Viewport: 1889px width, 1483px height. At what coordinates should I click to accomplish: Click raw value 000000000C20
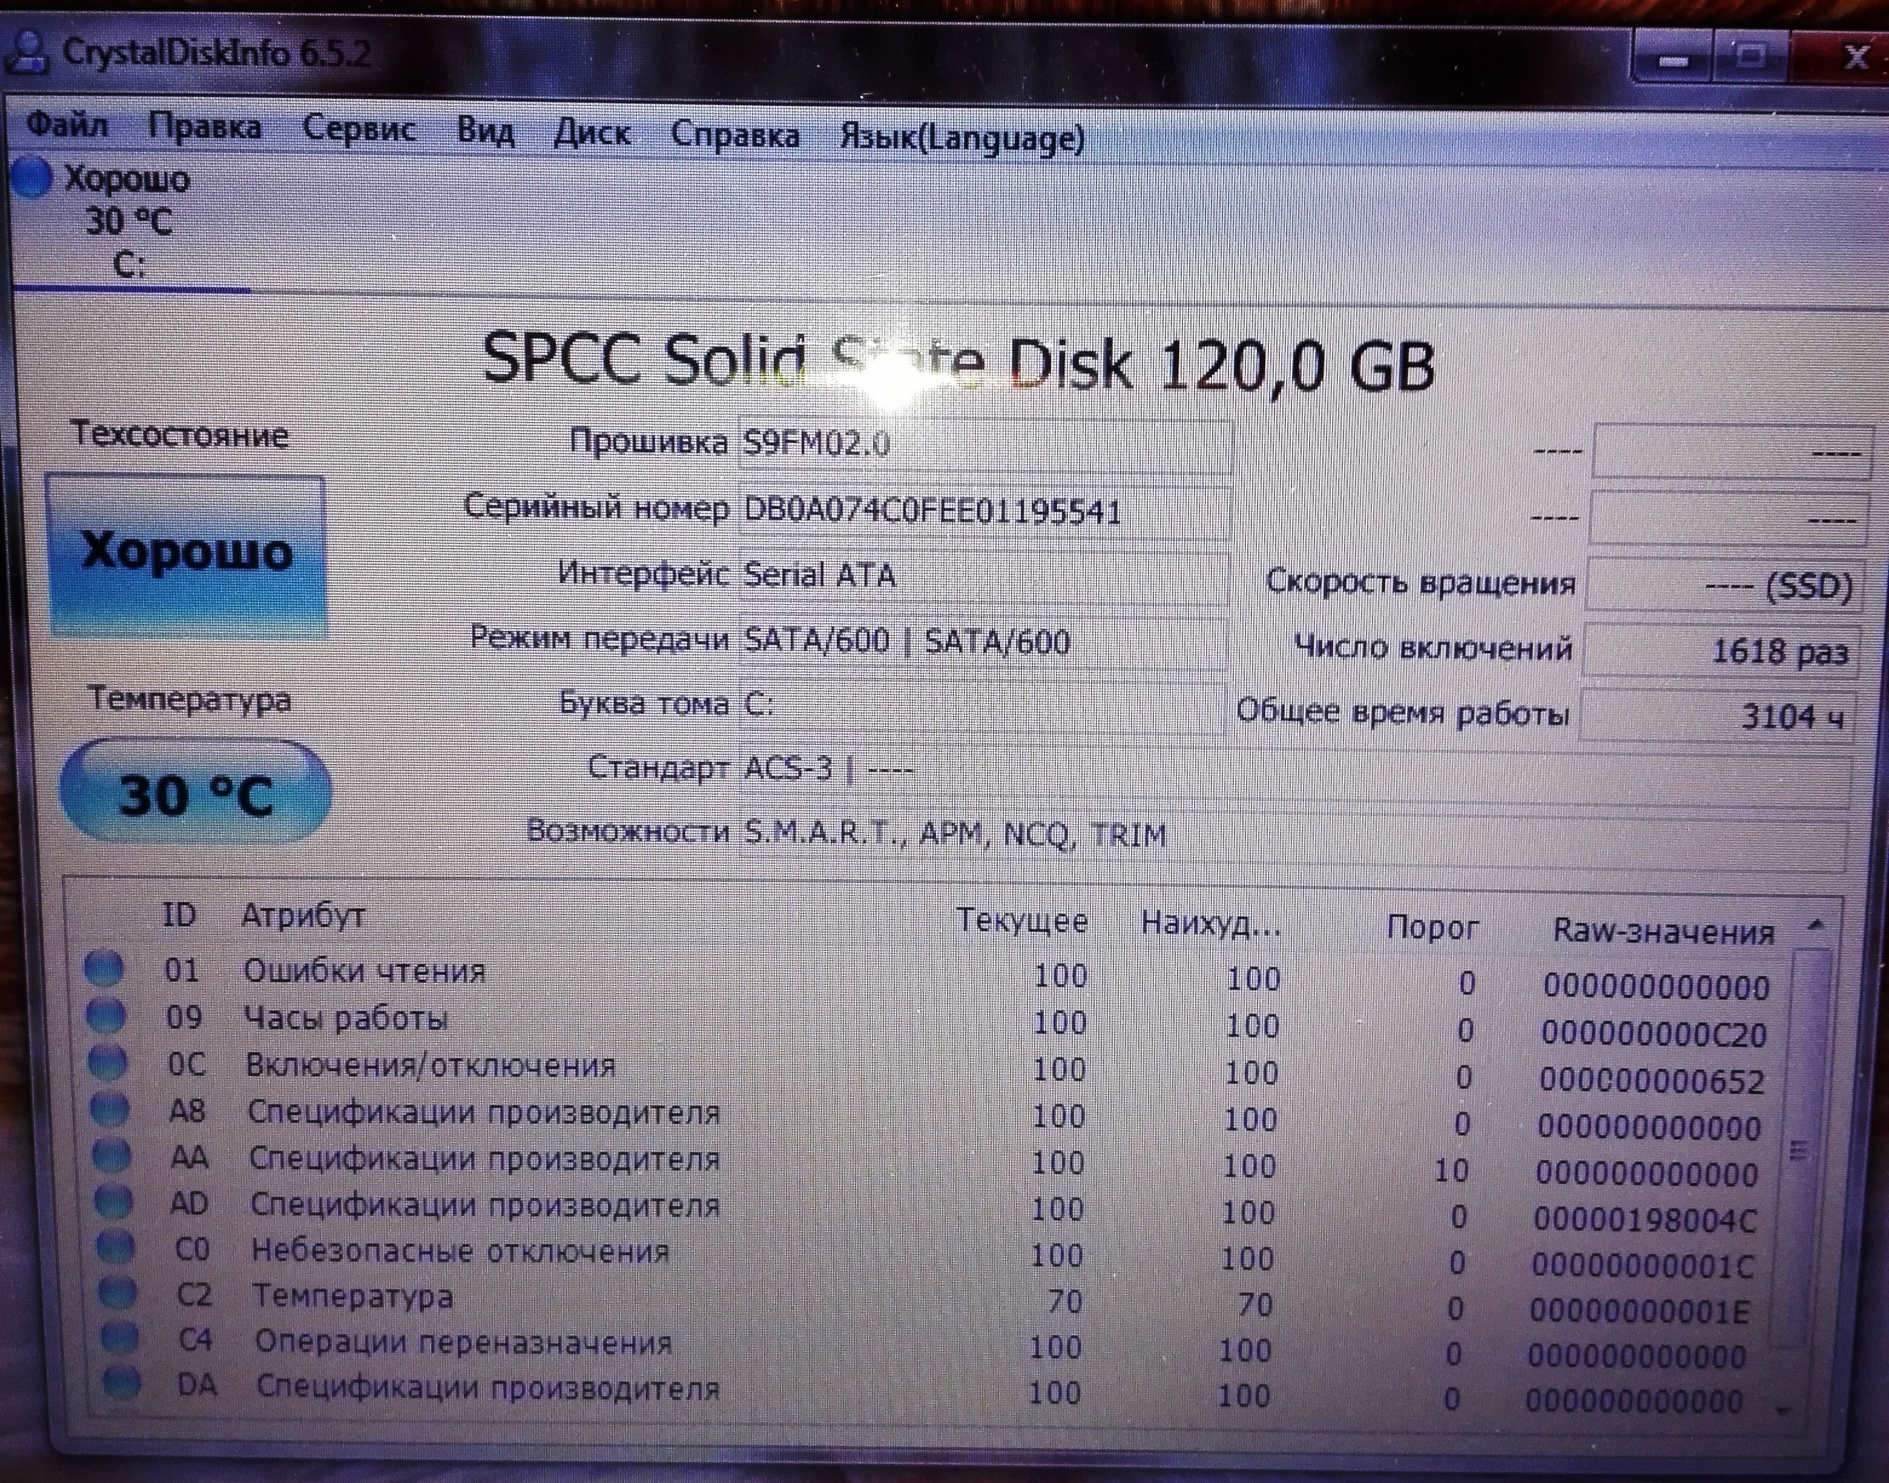(1655, 1034)
